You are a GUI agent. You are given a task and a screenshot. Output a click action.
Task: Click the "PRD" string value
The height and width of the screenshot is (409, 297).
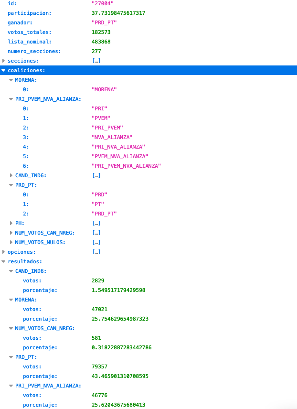coord(99,194)
